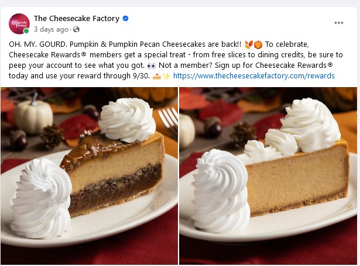Click the blue verified badge
Viewport: 360px width, 266px height.
click(126, 18)
